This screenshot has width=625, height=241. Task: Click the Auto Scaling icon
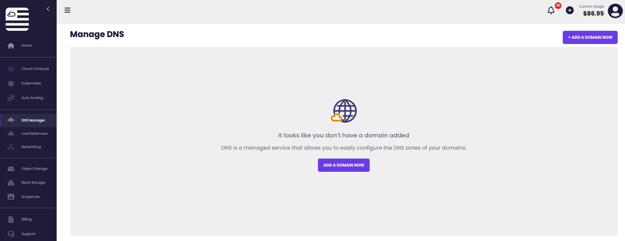(x=11, y=98)
